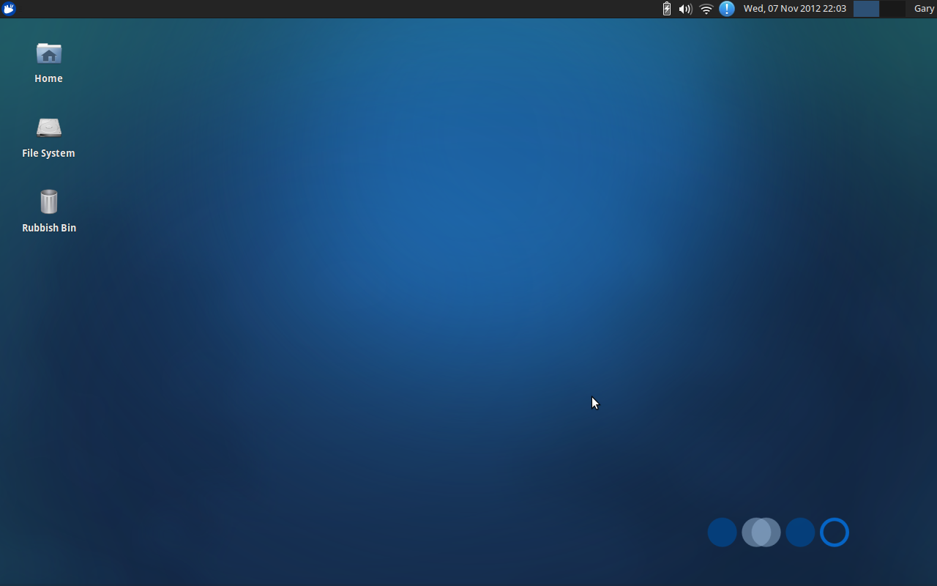Select the first workspace in the pager
This screenshot has height=586, width=937.
point(866,9)
